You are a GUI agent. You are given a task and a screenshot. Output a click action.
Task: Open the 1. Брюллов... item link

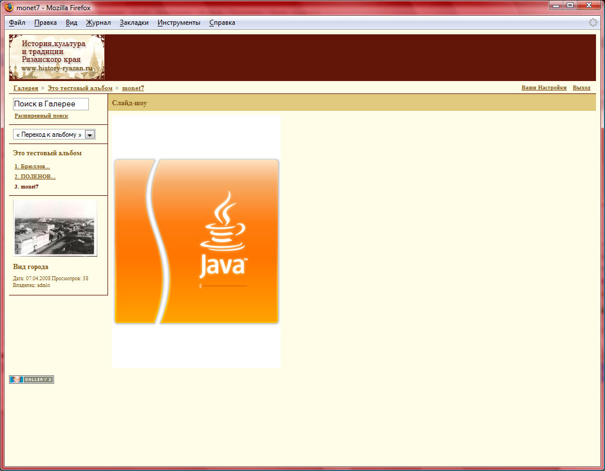click(32, 166)
